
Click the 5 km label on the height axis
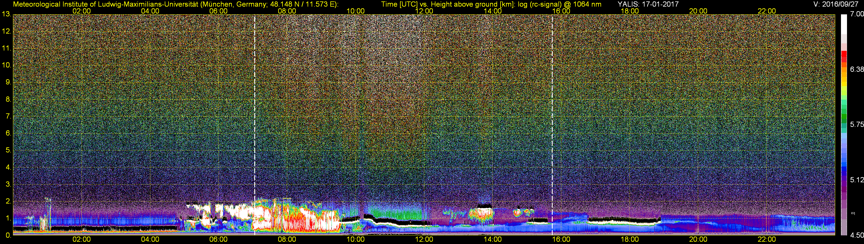(x=8, y=150)
